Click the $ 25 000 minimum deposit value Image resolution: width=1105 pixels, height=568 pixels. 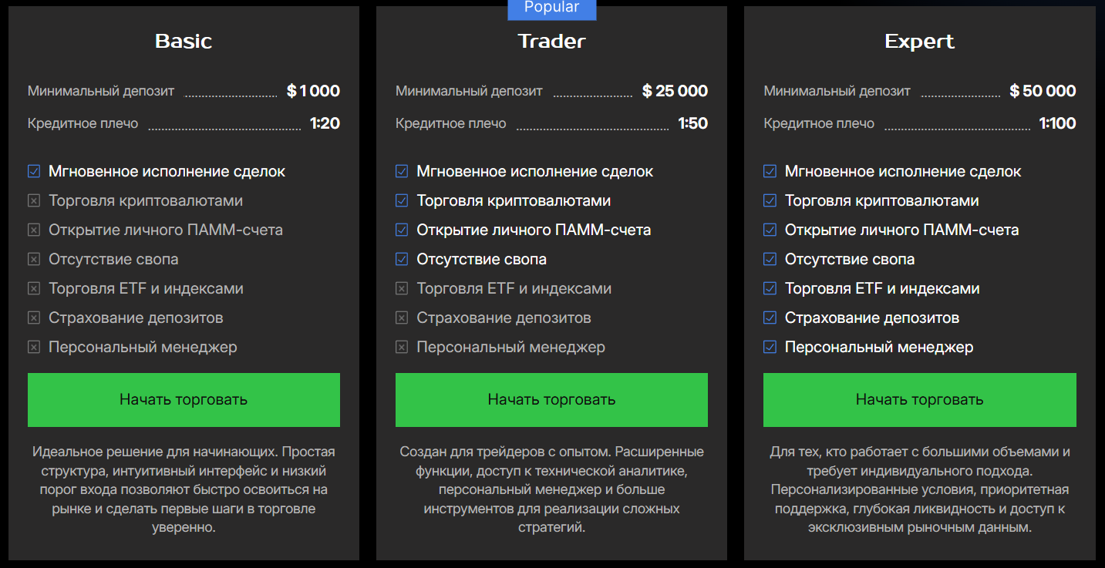pyautogui.click(x=675, y=91)
